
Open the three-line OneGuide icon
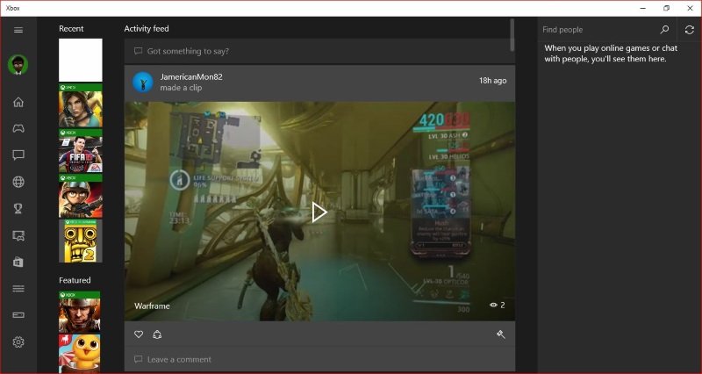pos(18,289)
